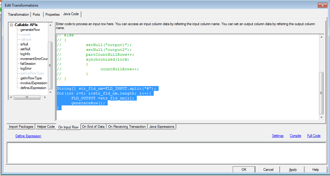Open the On Receiving Transaction tab
This screenshot has height=176, width=330.
click(x=127, y=127)
